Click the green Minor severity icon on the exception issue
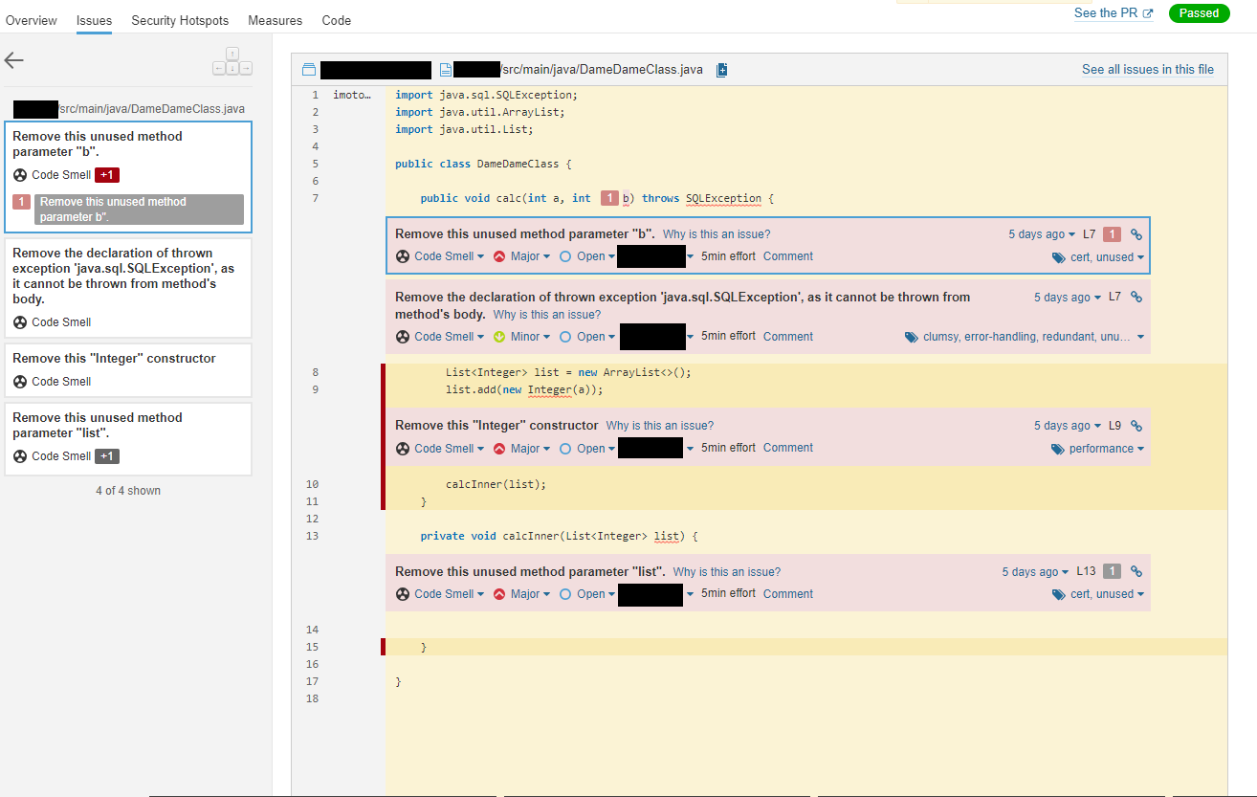 tap(499, 336)
